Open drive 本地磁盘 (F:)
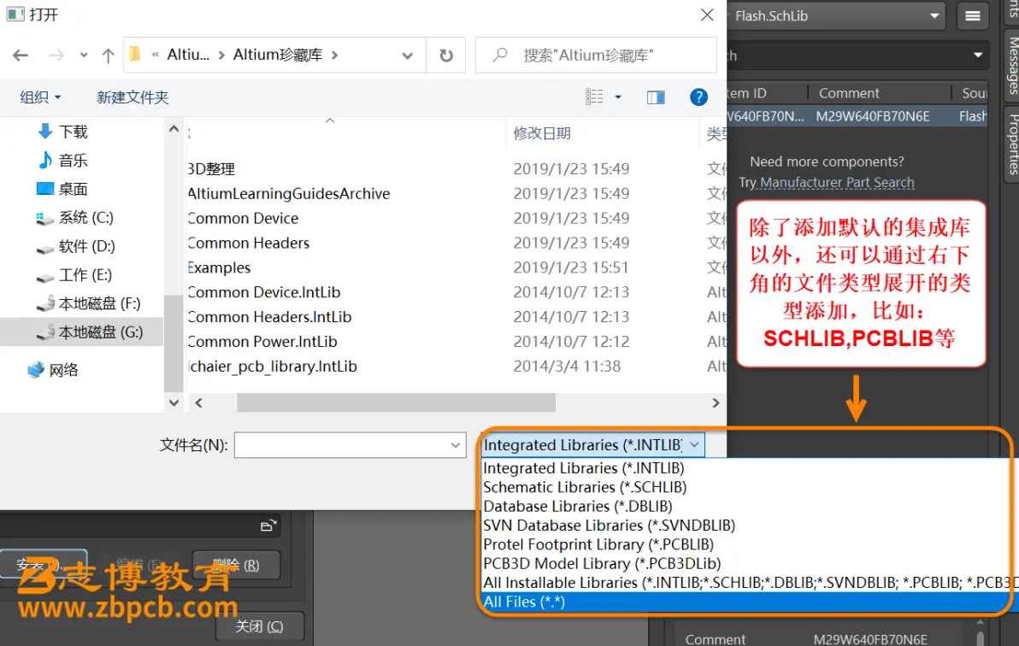 click(99, 303)
